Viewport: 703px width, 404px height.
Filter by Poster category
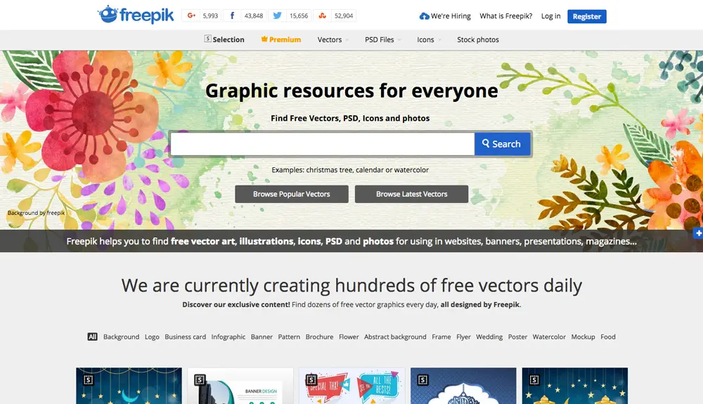coord(517,337)
